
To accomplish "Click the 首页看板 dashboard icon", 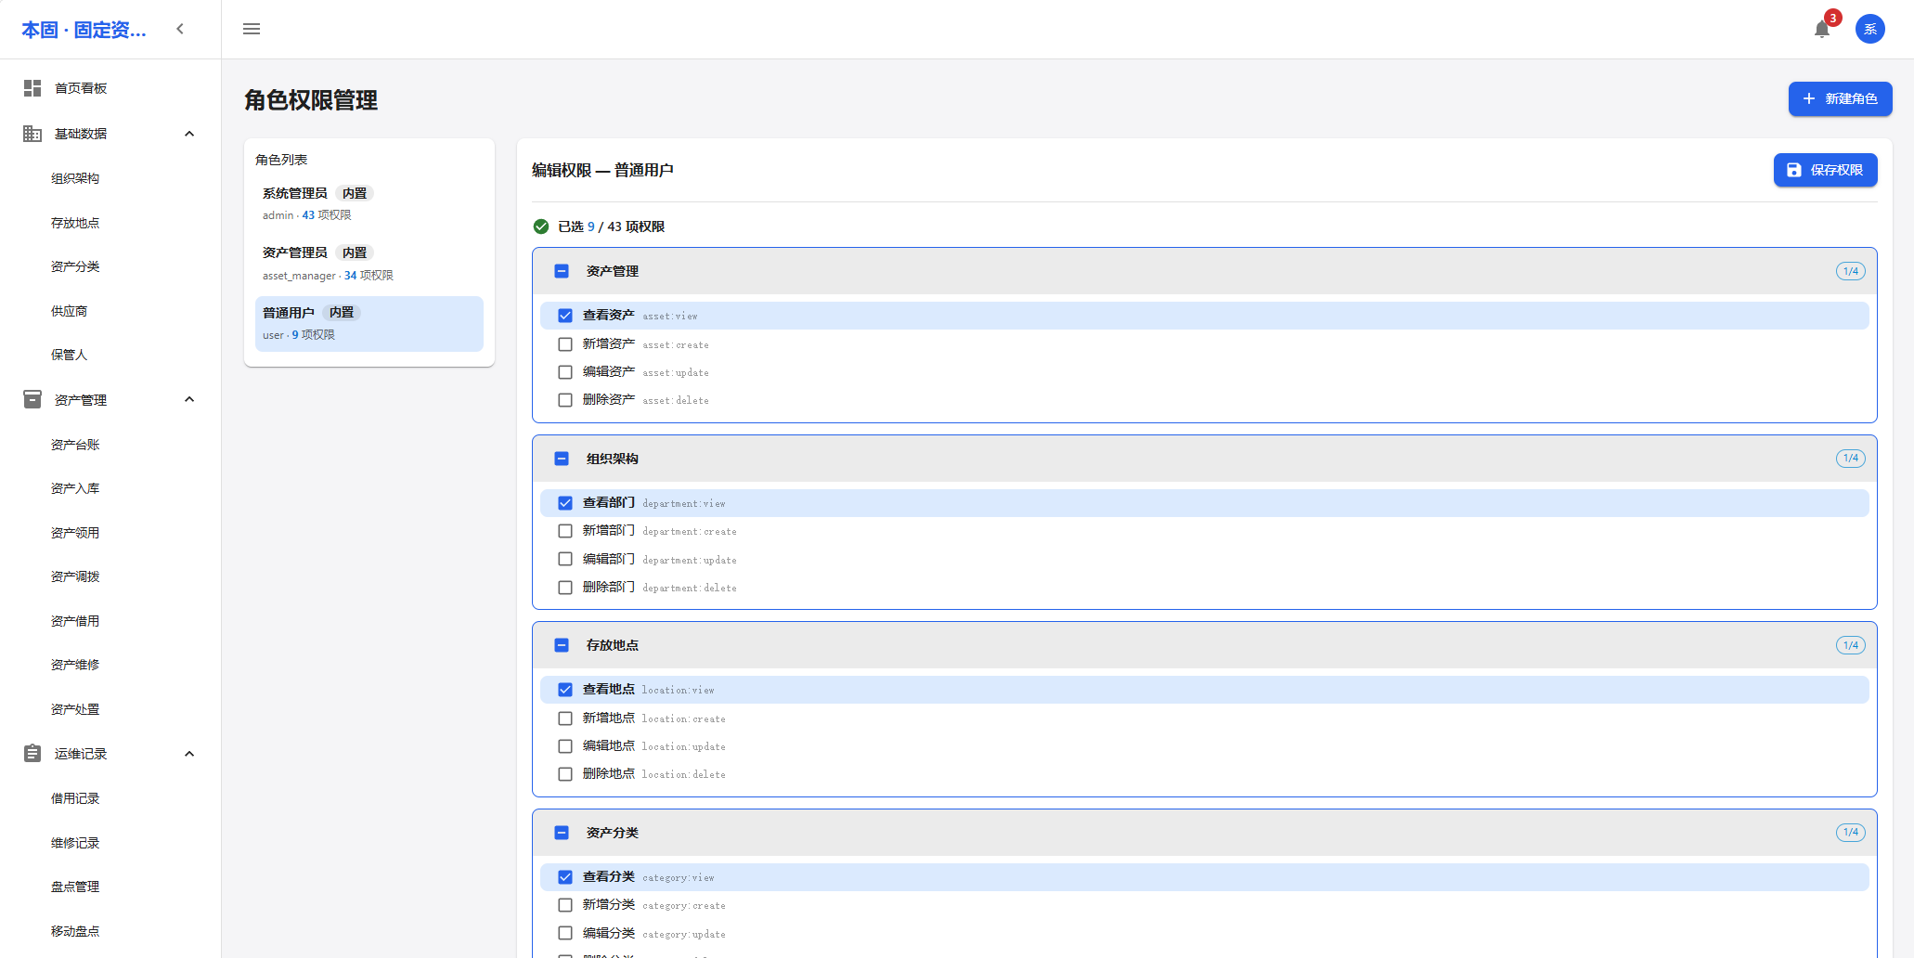I will (32, 88).
